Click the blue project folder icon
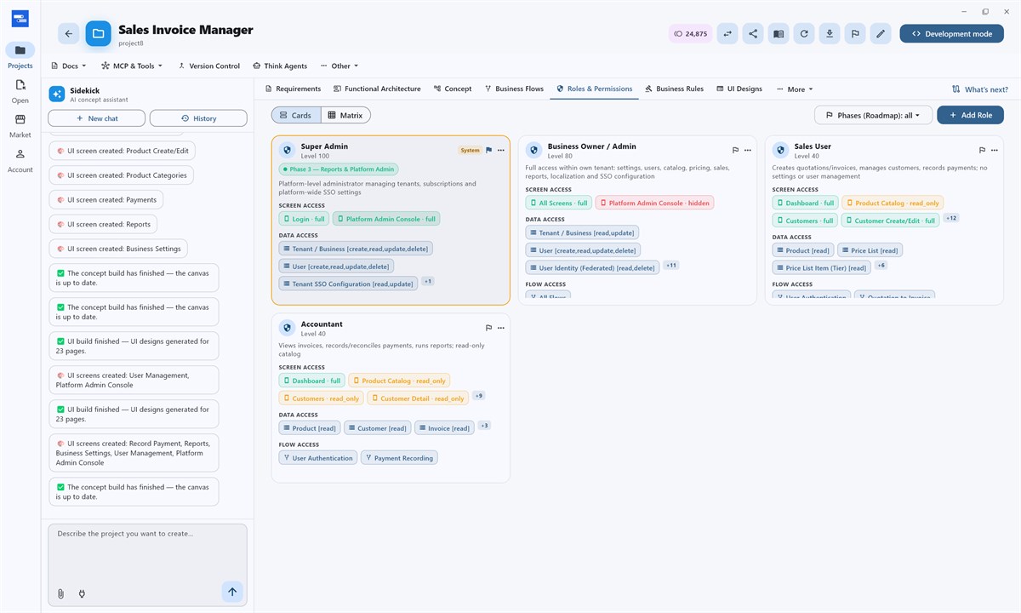Viewport: 1021px width, 613px height. (x=99, y=34)
